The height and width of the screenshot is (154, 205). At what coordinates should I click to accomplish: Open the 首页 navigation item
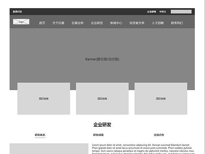tap(42, 23)
